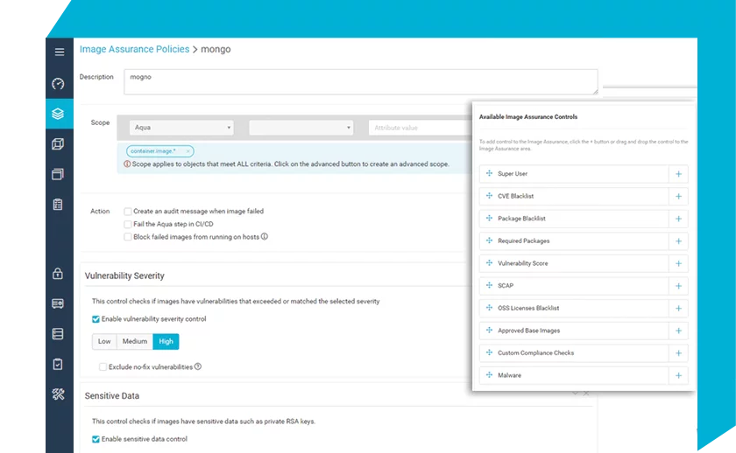Add the Vulnerability Score control
This screenshot has height=453, width=736.
tap(678, 264)
